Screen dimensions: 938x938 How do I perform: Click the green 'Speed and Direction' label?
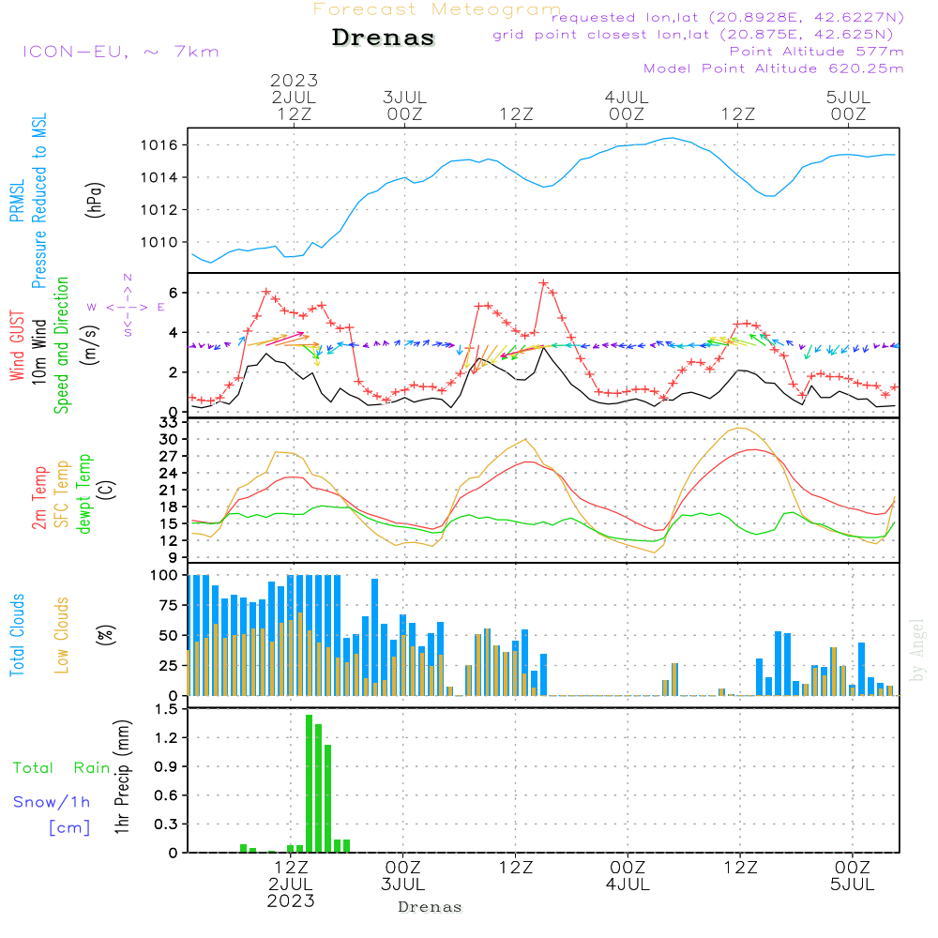(x=61, y=345)
